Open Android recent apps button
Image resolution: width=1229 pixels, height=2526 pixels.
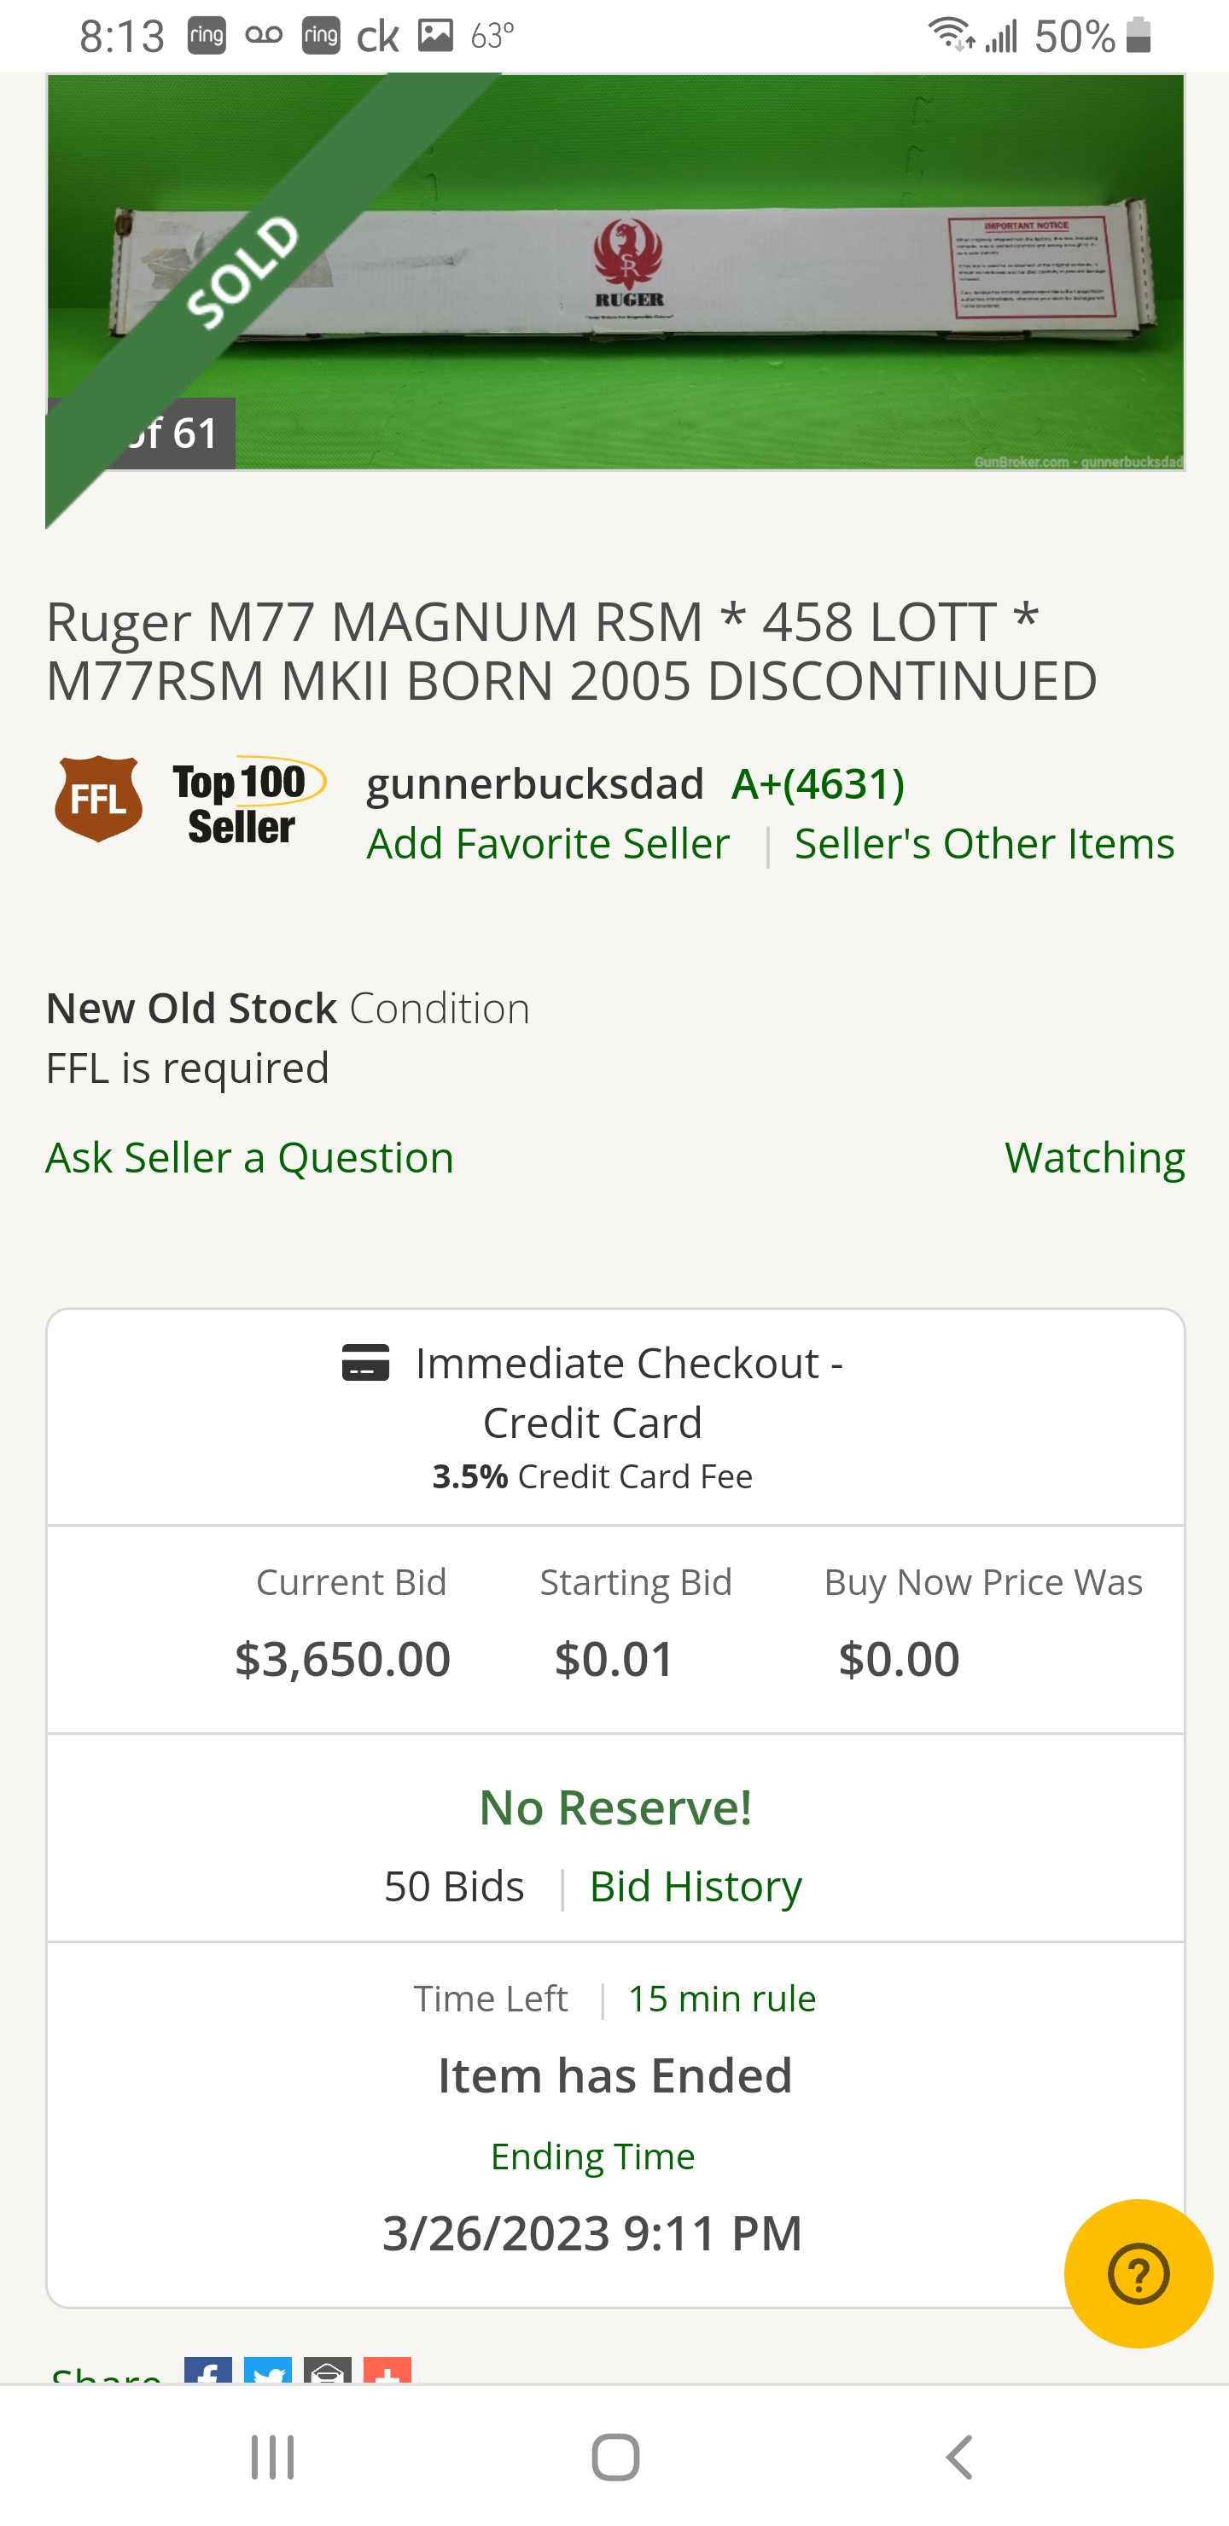(271, 2456)
